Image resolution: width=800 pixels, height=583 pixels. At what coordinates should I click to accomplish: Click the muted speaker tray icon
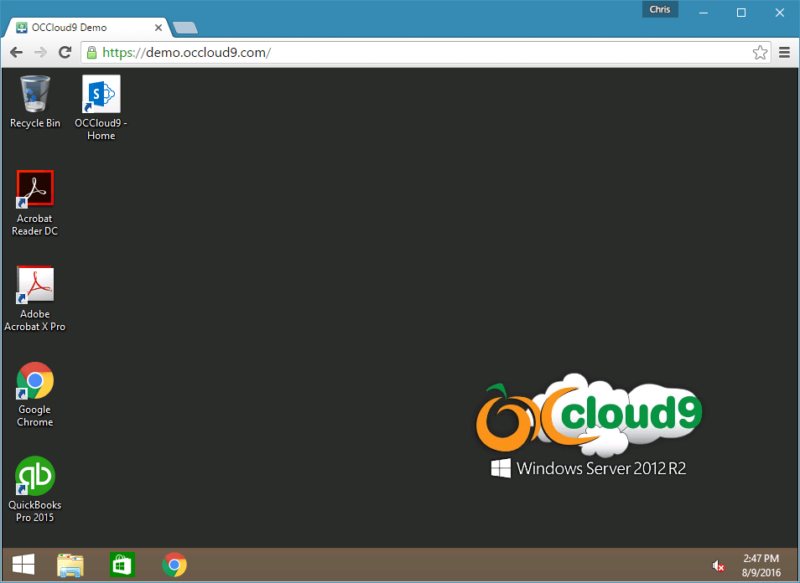pos(719,565)
